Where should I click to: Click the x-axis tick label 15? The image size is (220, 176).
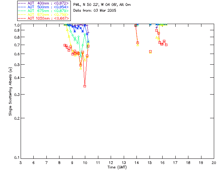150,163
